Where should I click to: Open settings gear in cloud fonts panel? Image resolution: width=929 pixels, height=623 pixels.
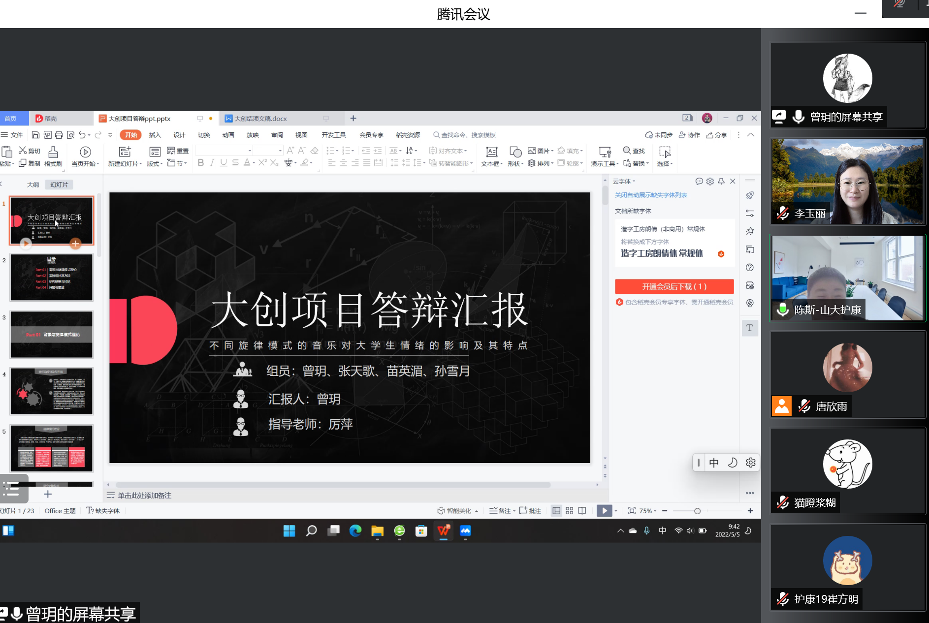tap(710, 182)
